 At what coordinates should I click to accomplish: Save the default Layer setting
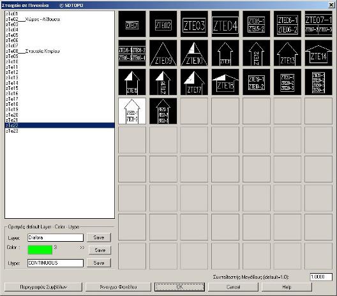click(x=99, y=237)
